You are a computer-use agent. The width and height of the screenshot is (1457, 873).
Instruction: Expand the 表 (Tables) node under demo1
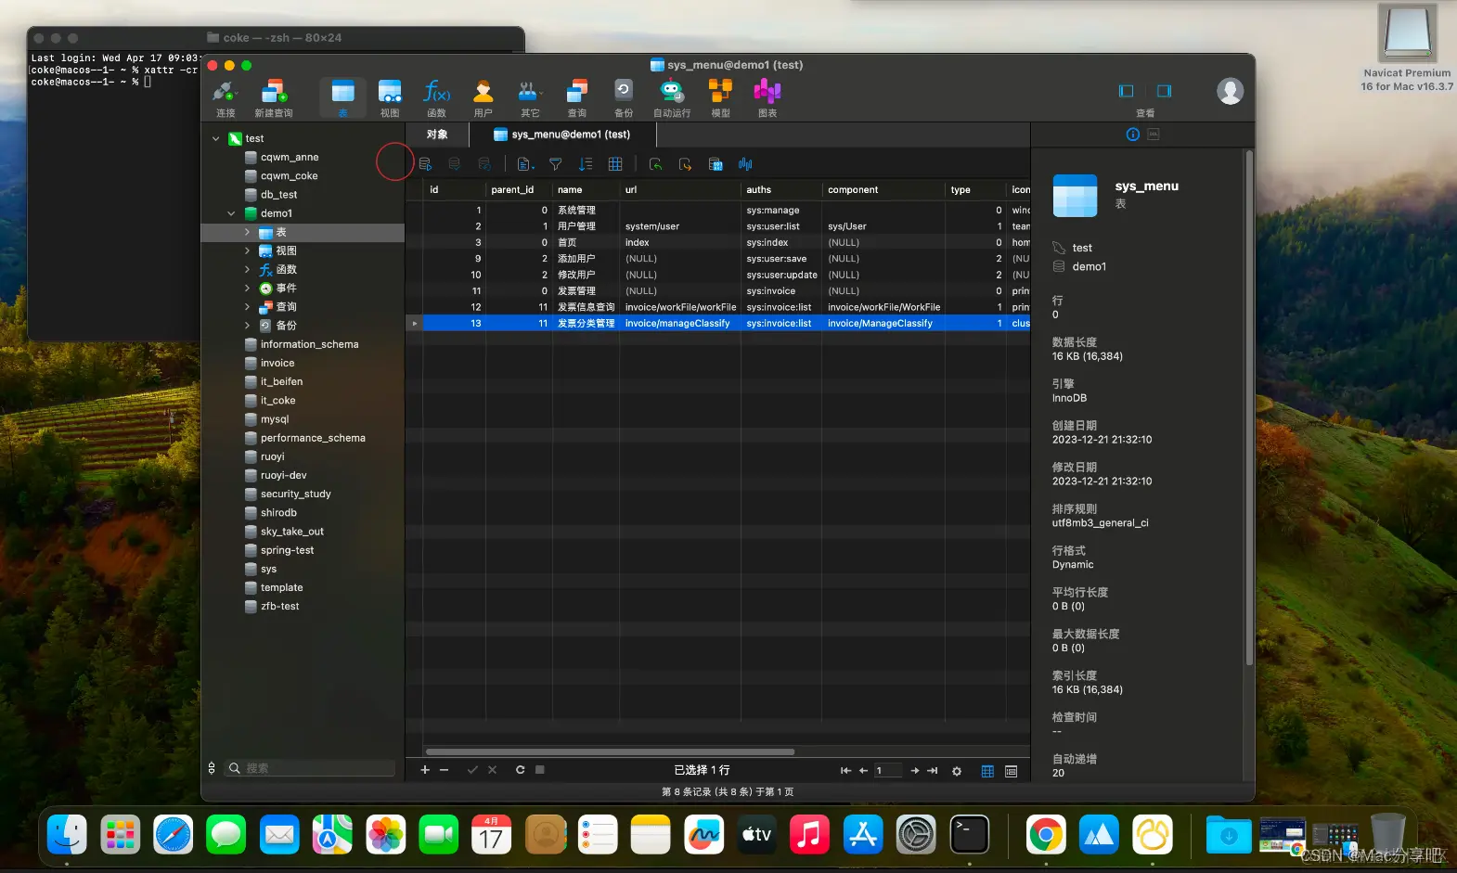pyautogui.click(x=247, y=232)
